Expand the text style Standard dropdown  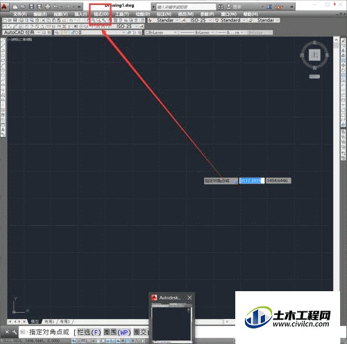177,20
